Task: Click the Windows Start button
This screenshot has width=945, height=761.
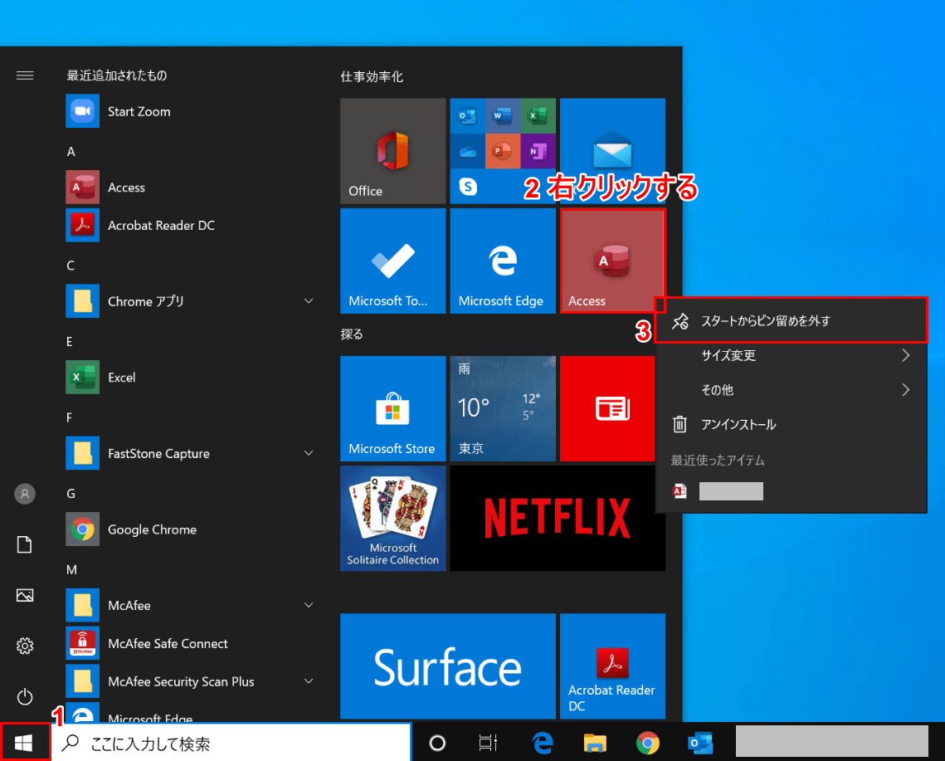Action: [x=24, y=742]
